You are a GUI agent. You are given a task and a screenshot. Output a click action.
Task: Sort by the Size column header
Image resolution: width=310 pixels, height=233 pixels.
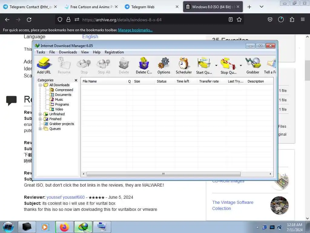point(144,81)
